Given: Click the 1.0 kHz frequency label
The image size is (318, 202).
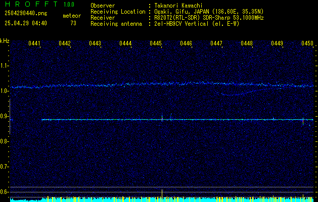Looking at the screenshot, I should [x=5, y=91].
